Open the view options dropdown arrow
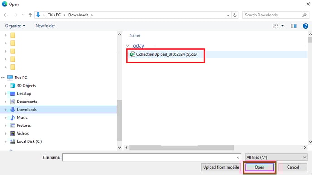Screen dimensions: 312x175 pos(283,26)
